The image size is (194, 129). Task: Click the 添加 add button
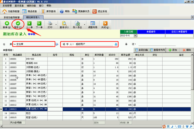click(173, 50)
